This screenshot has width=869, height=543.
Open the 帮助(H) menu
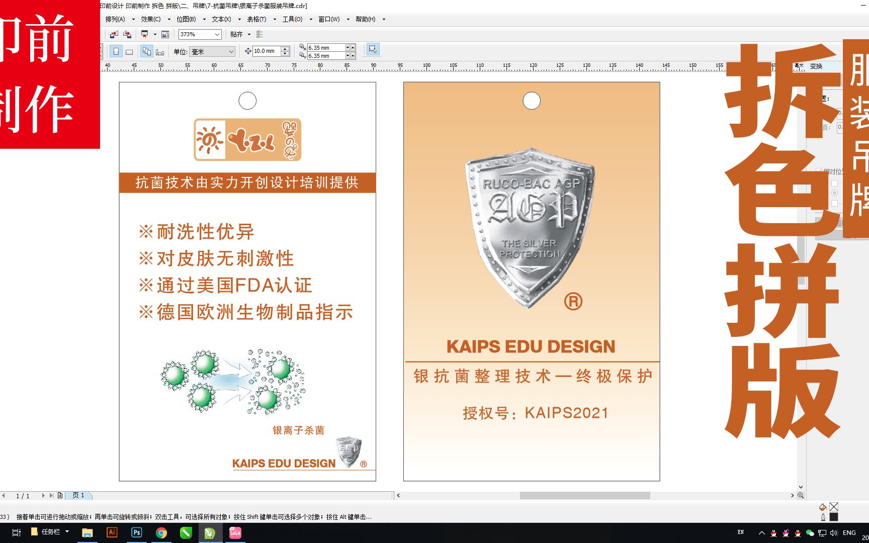(365, 19)
